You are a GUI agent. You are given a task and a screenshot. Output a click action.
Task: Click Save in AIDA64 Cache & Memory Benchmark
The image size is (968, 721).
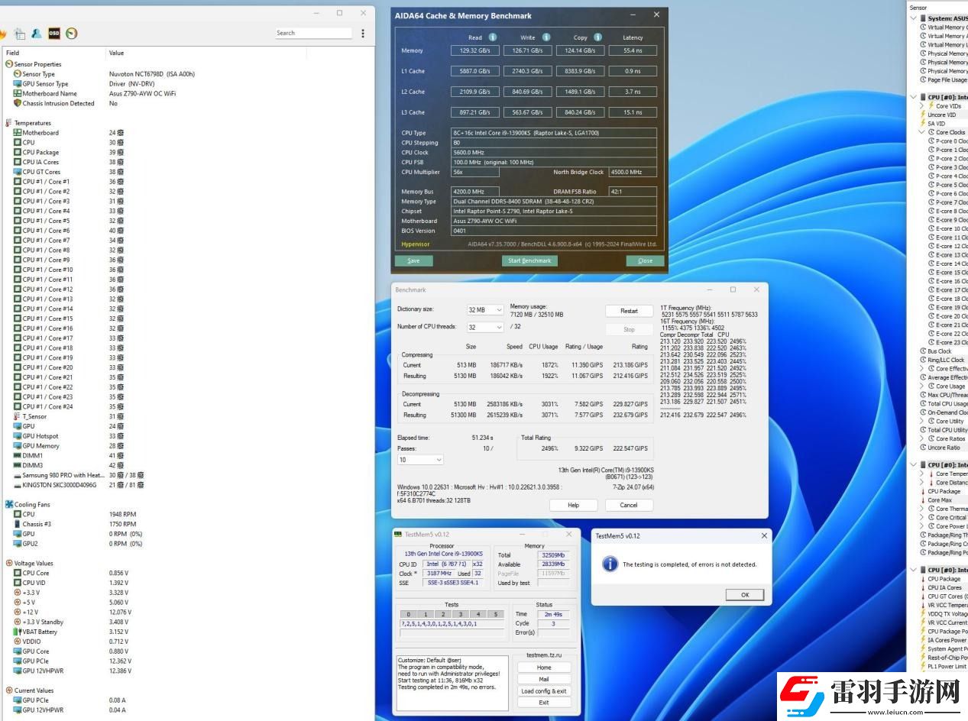click(x=413, y=260)
